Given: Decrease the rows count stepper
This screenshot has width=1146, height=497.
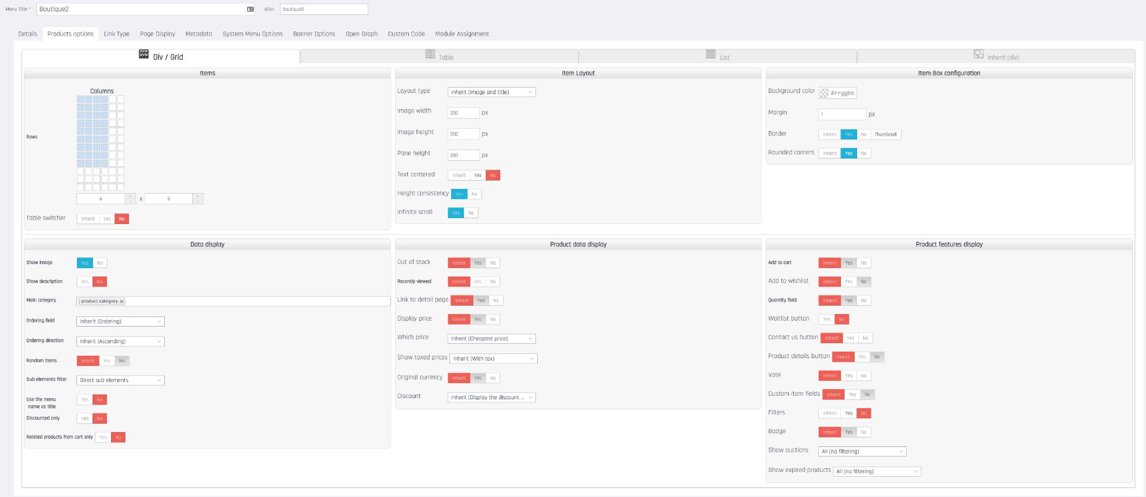Looking at the screenshot, I should coord(198,201).
